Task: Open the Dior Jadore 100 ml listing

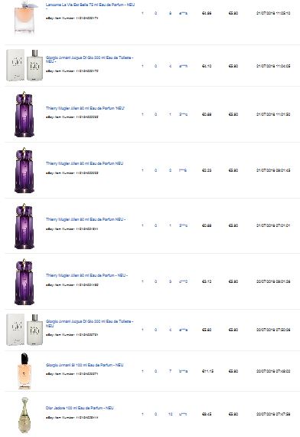Action: point(80,408)
